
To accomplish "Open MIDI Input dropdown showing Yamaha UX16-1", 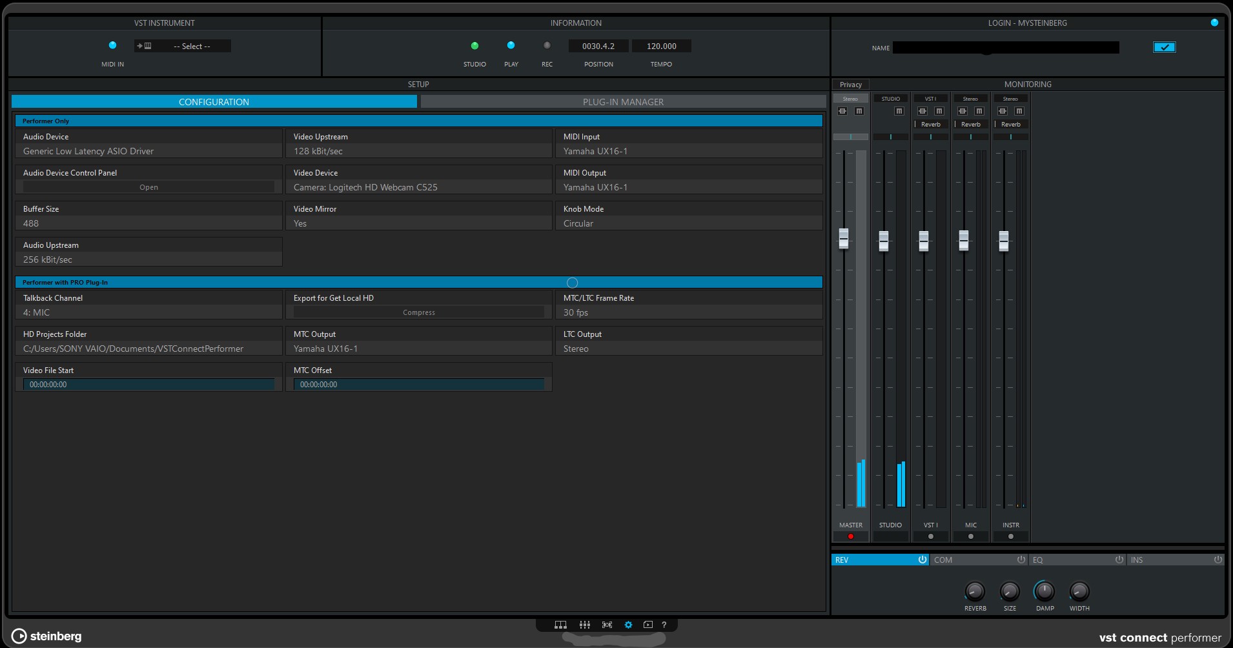I will pyautogui.click(x=689, y=151).
